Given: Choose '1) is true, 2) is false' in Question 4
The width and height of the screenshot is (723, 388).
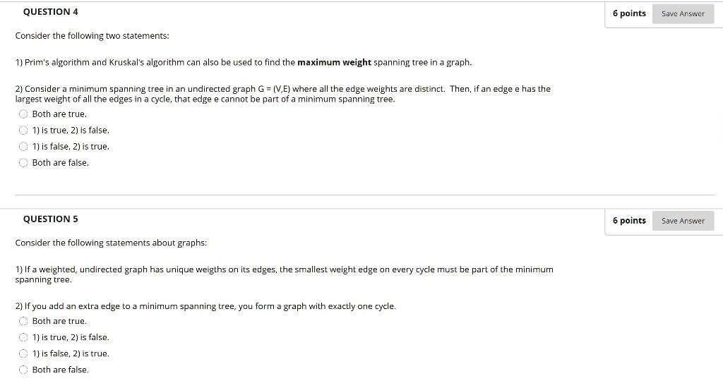Looking at the screenshot, I should pyautogui.click(x=23, y=131).
